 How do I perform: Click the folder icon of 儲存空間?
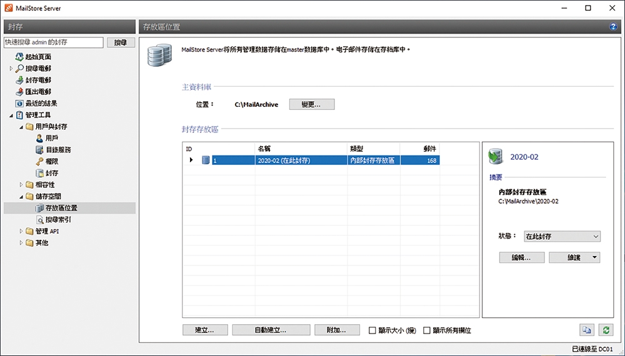point(29,196)
